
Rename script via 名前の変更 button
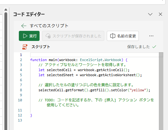(x=123, y=36)
